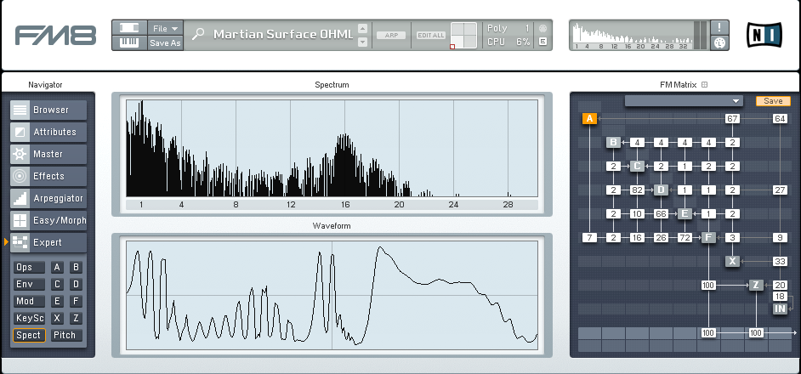This screenshot has height=374, width=801.
Task: Click the FM Matrix value 67
Action: (x=732, y=119)
